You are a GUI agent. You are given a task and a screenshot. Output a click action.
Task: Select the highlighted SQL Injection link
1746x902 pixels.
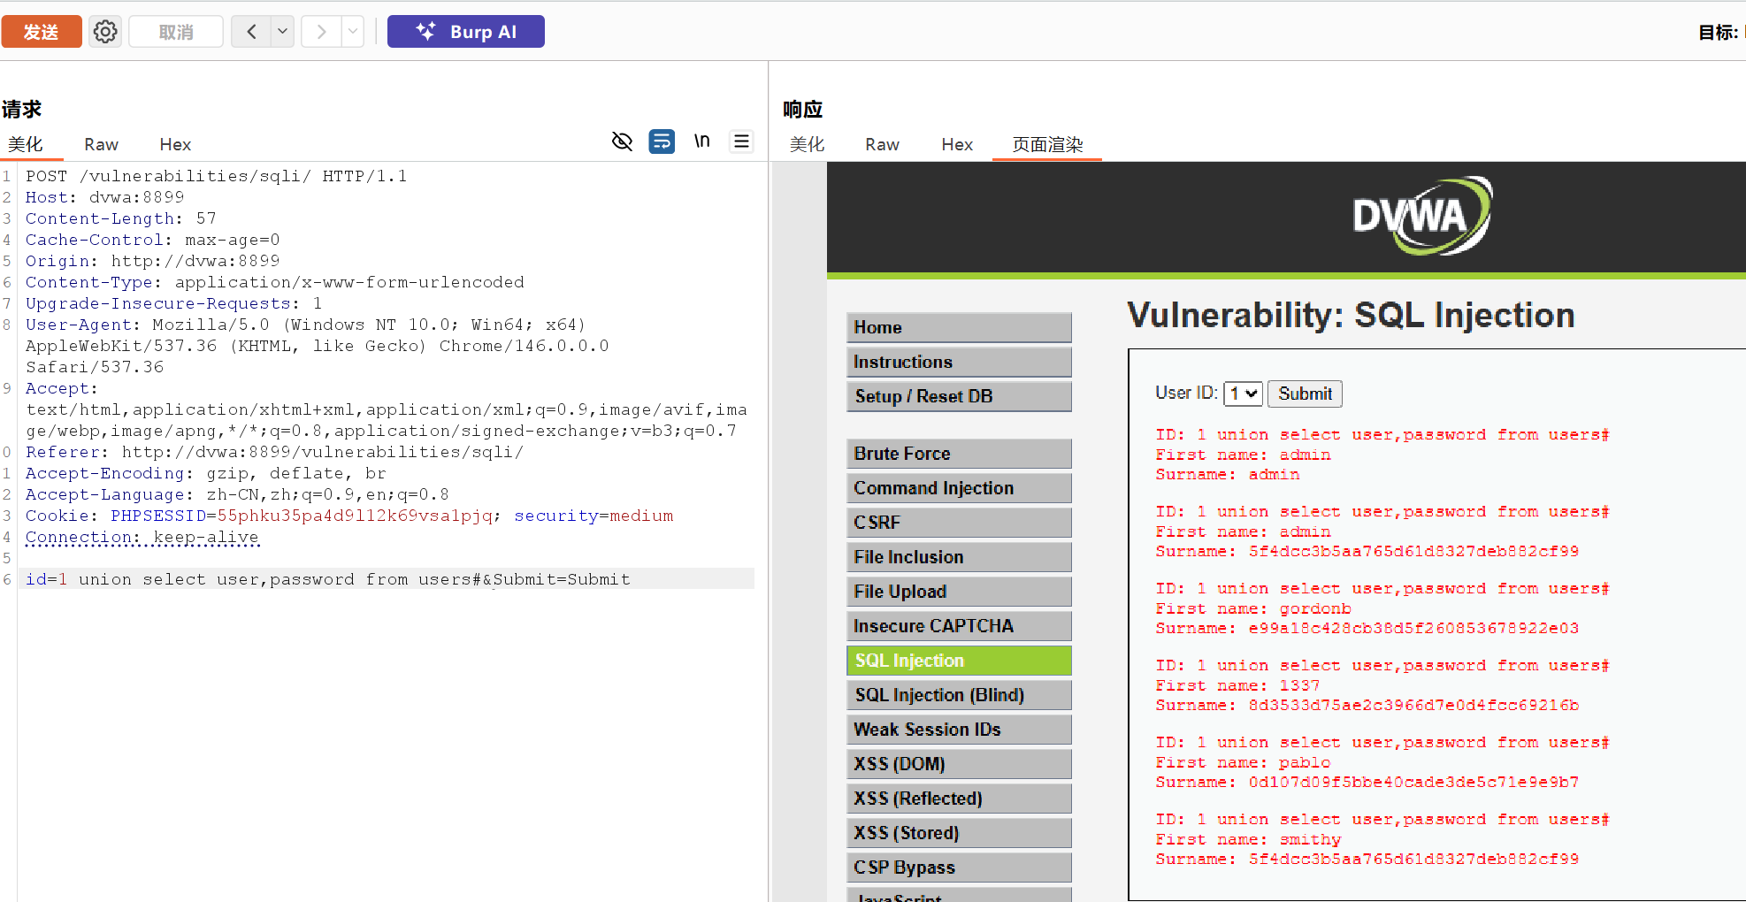click(959, 661)
